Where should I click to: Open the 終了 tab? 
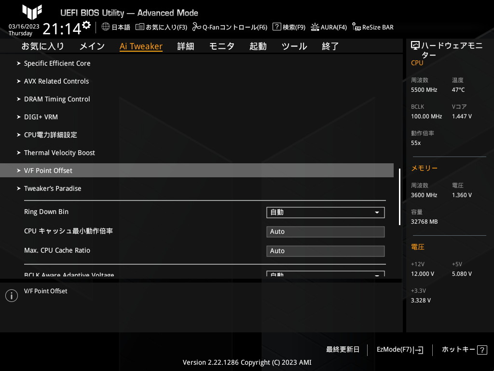coord(330,46)
